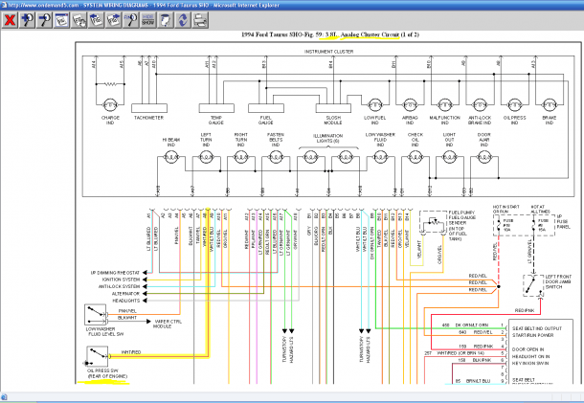Click the low washer fluid switch symbol box
The height and width of the screenshot is (403, 584).
tap(96, 315)
